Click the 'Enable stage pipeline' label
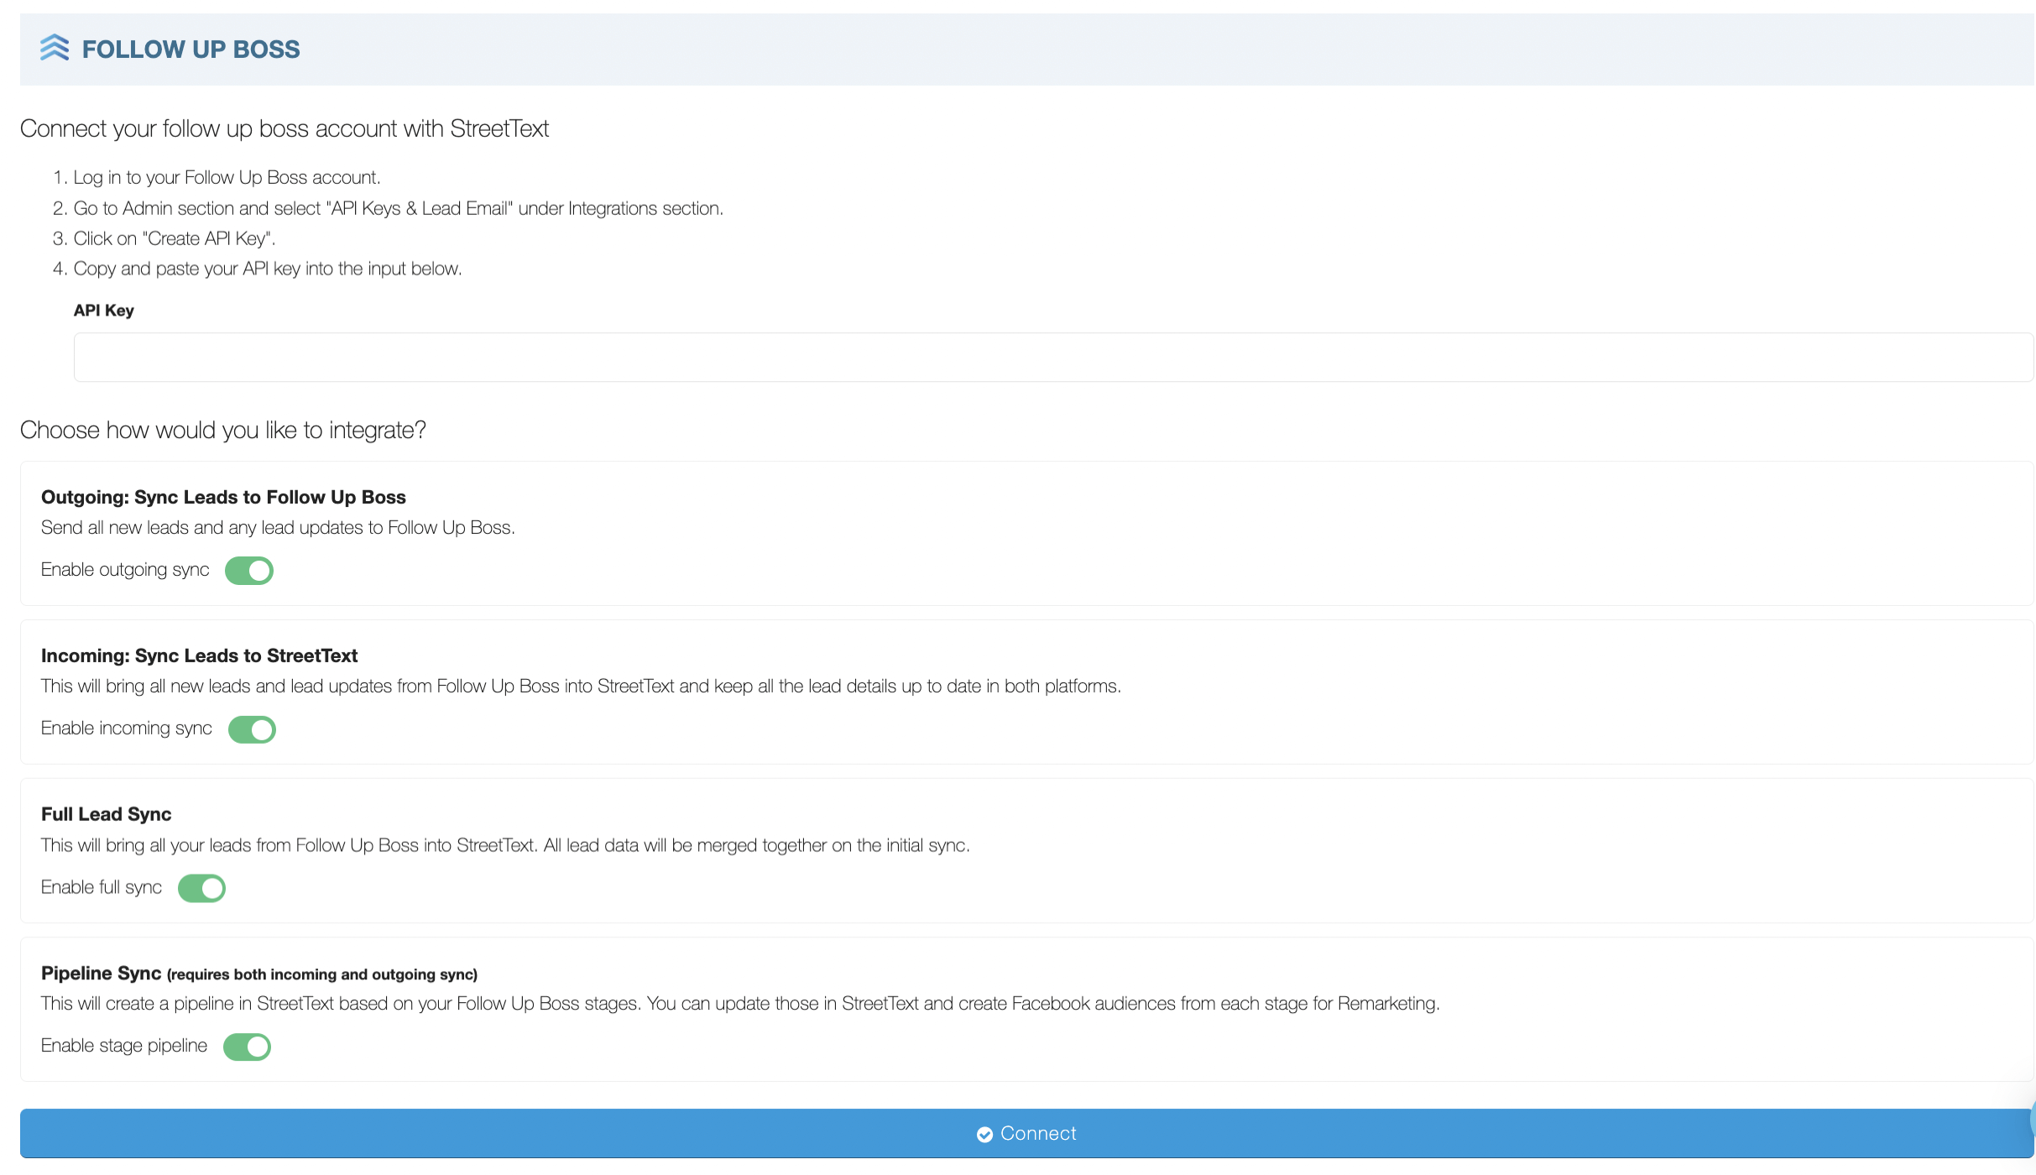2036x1175 pixels. (124, 1046)
